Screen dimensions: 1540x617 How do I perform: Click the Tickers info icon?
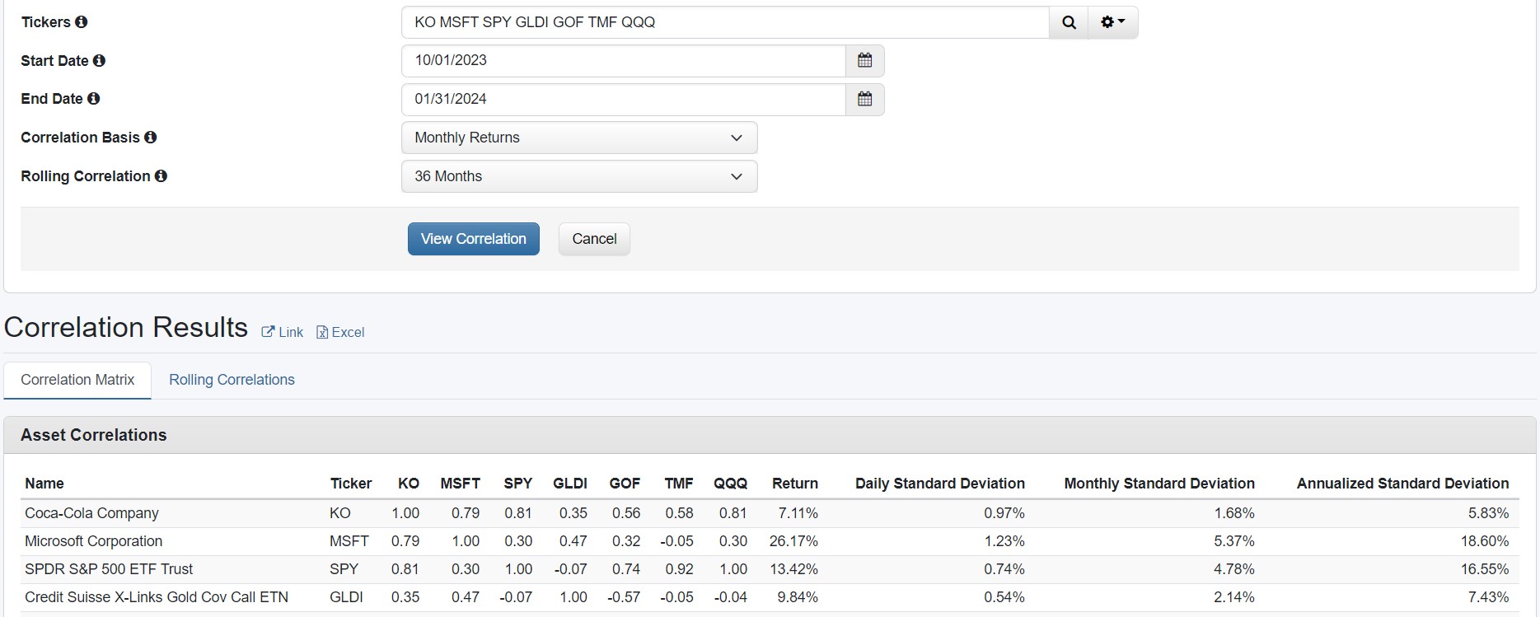pos(81,22)
